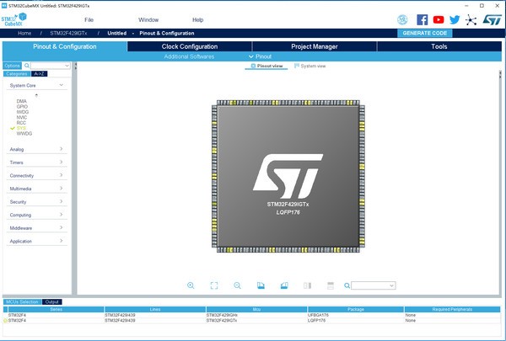506x341 pixels.
Task: Open the Facebook icon link
Action: (423, 19)
